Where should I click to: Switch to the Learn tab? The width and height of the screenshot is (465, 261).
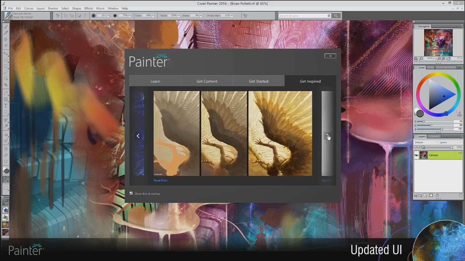click(155, 81)
